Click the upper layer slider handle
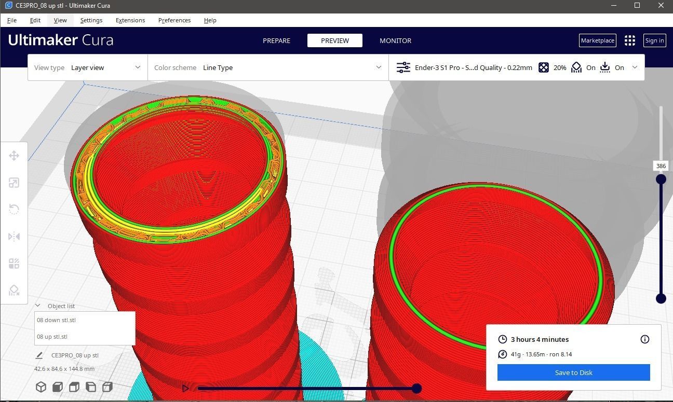The height and width of the screenshot is (402, 673). pyautogui.click(x=661, y=179)
